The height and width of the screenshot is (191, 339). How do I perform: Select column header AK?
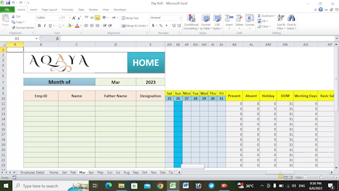click(234, 44)
